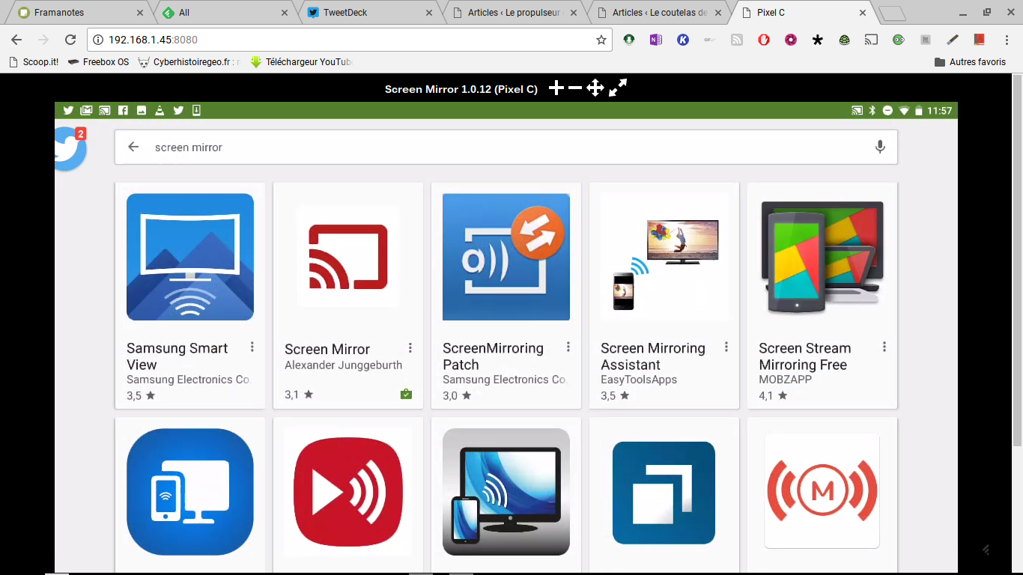The width and height of the screenshot is (1023, 575).
Task: Select the Pixel C tab
Action: pos(803,12)
